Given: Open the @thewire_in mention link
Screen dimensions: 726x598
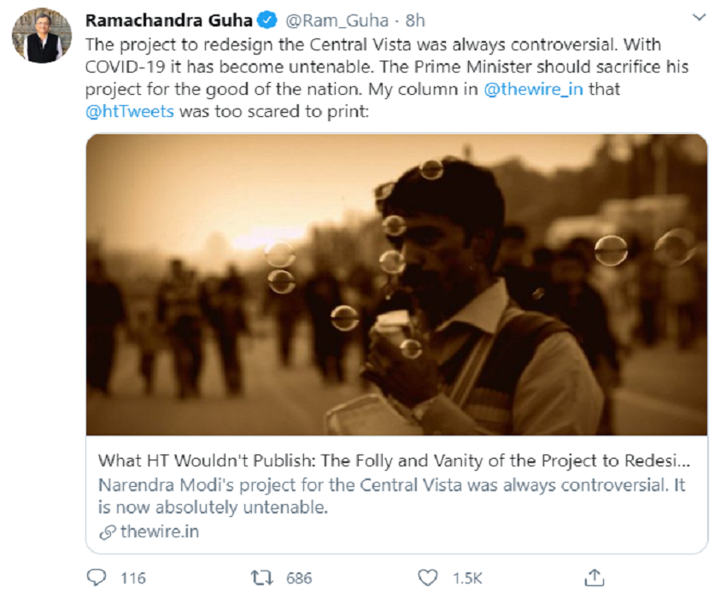Looking at the screenshot, I should click(533, 90).
